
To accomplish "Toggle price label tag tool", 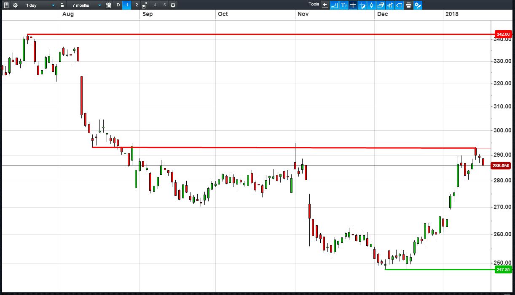I will (399, 5).
